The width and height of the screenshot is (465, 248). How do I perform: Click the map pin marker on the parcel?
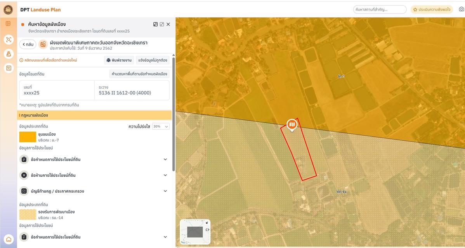tap(292, 124)
